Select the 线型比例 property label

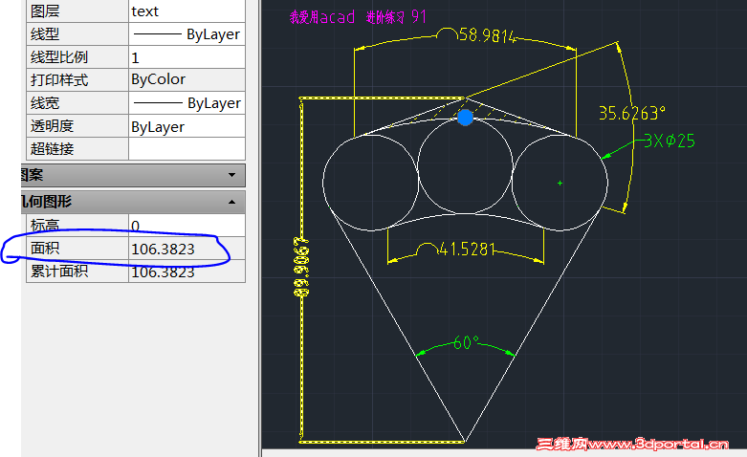(x=59, y=57)
